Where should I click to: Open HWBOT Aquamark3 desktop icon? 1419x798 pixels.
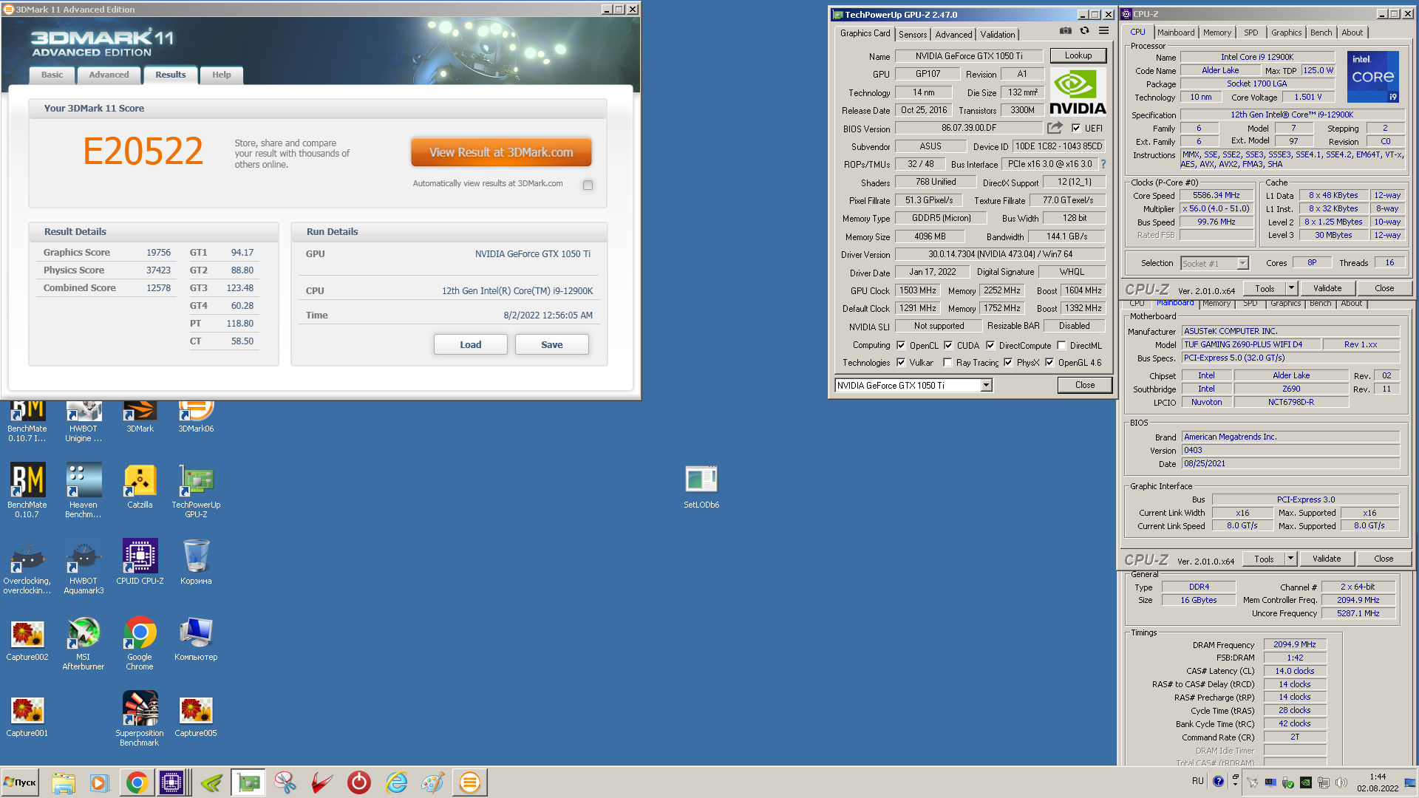click(x=84, y=567)
